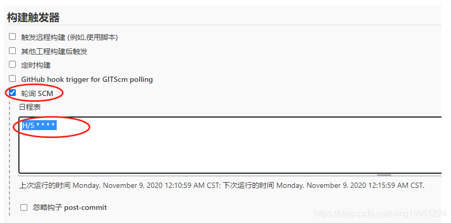
Task: Enable GitHub hook trigger for GITScm polling checkbox
Action: 13,79
